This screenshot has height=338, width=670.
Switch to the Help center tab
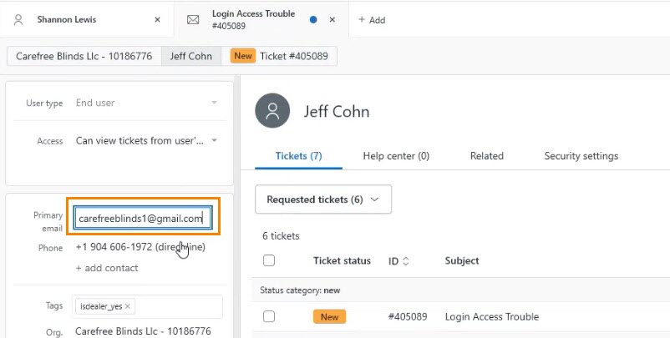(x=396, y=156)
